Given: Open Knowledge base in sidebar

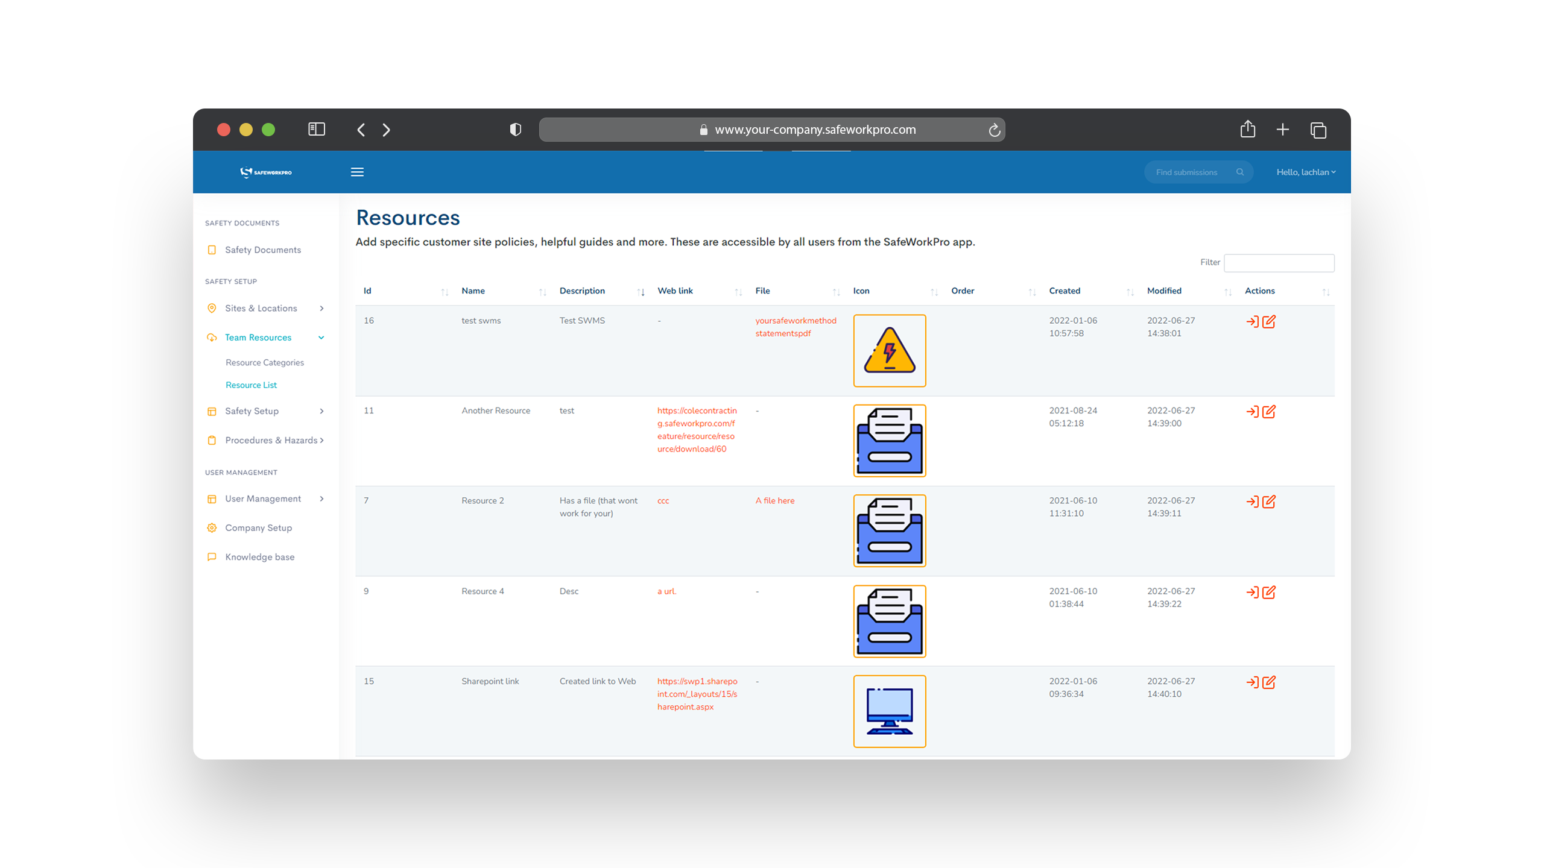Looking at the screenshot, I should click(x=260, y=558).
